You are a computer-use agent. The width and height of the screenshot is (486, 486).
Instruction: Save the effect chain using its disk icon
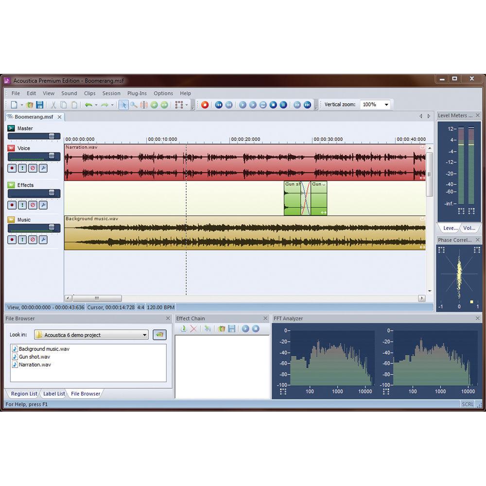[232, 329]
